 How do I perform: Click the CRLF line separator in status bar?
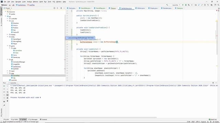click(193, 122)
